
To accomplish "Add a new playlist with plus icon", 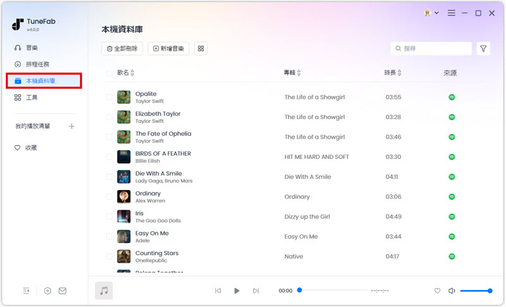I will pyautogui.click(x=71, y=126).
